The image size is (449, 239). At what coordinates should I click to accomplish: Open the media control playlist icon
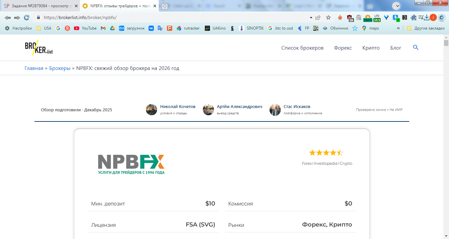421,17
